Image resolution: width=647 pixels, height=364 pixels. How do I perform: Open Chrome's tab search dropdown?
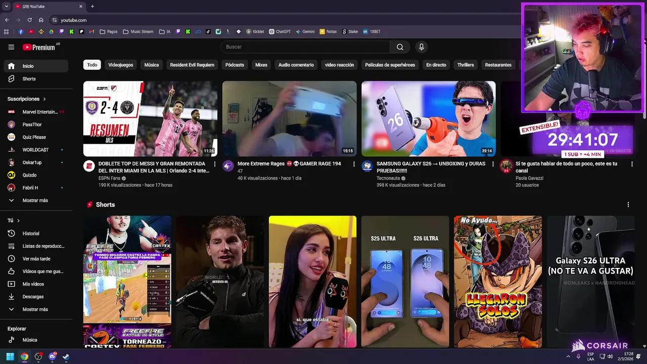point(6,7)
